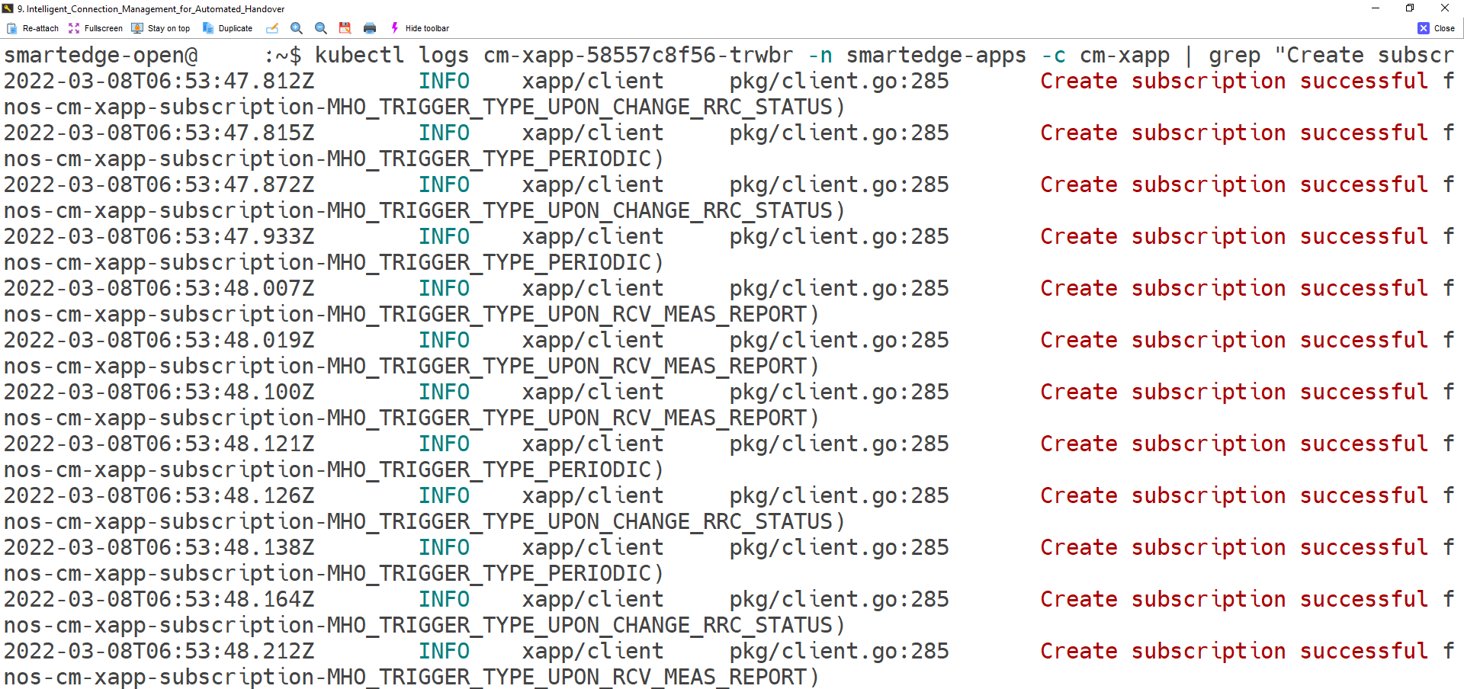The width and height of the screenshot is (1464, 689).
Task: Click timestamp "2022-03-08T06:53:47.872Z"
Action: click(159, 185)
